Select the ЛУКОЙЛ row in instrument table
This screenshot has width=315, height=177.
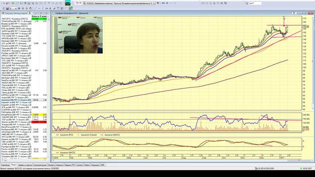[x=24, y=117]
